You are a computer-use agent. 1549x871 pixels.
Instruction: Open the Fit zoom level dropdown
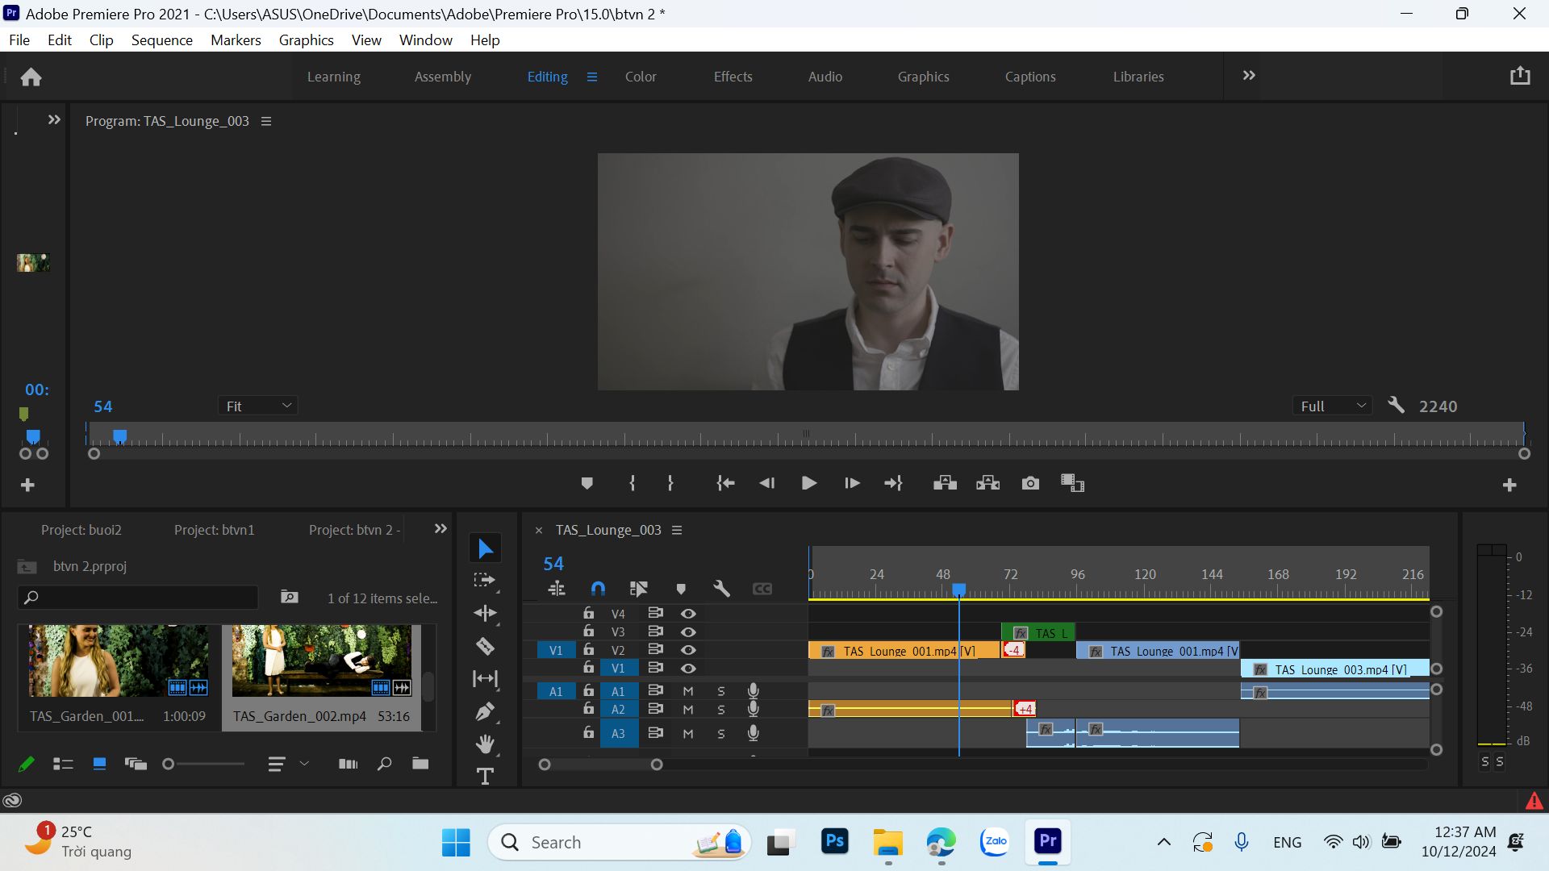[257, 406]
